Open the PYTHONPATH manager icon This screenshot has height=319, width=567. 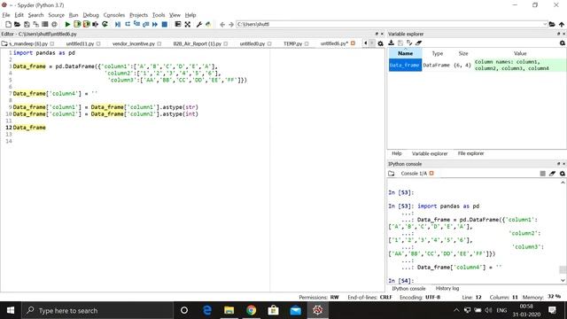(208, 24)
